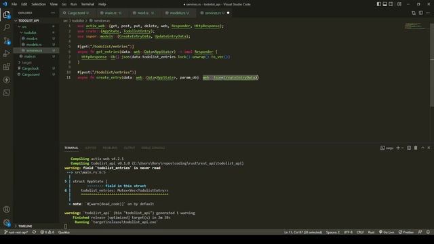Open the Run menu
The height and width of the screenshot is (244, 434).
[73, 4]
